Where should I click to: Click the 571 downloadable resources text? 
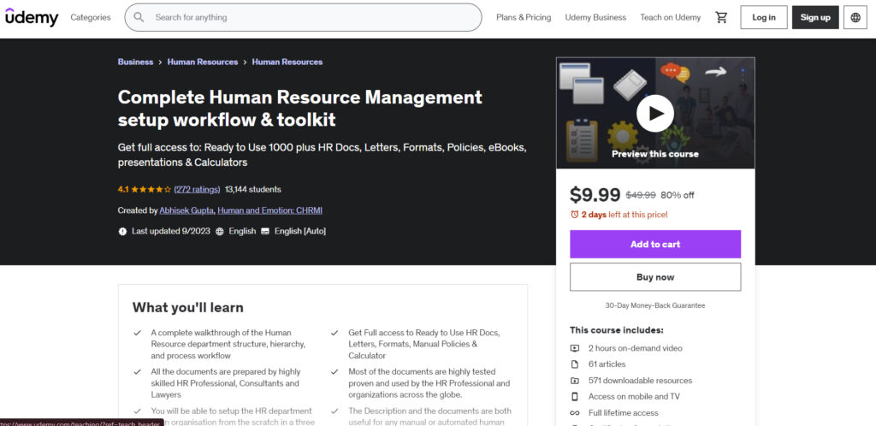(640, 380)
